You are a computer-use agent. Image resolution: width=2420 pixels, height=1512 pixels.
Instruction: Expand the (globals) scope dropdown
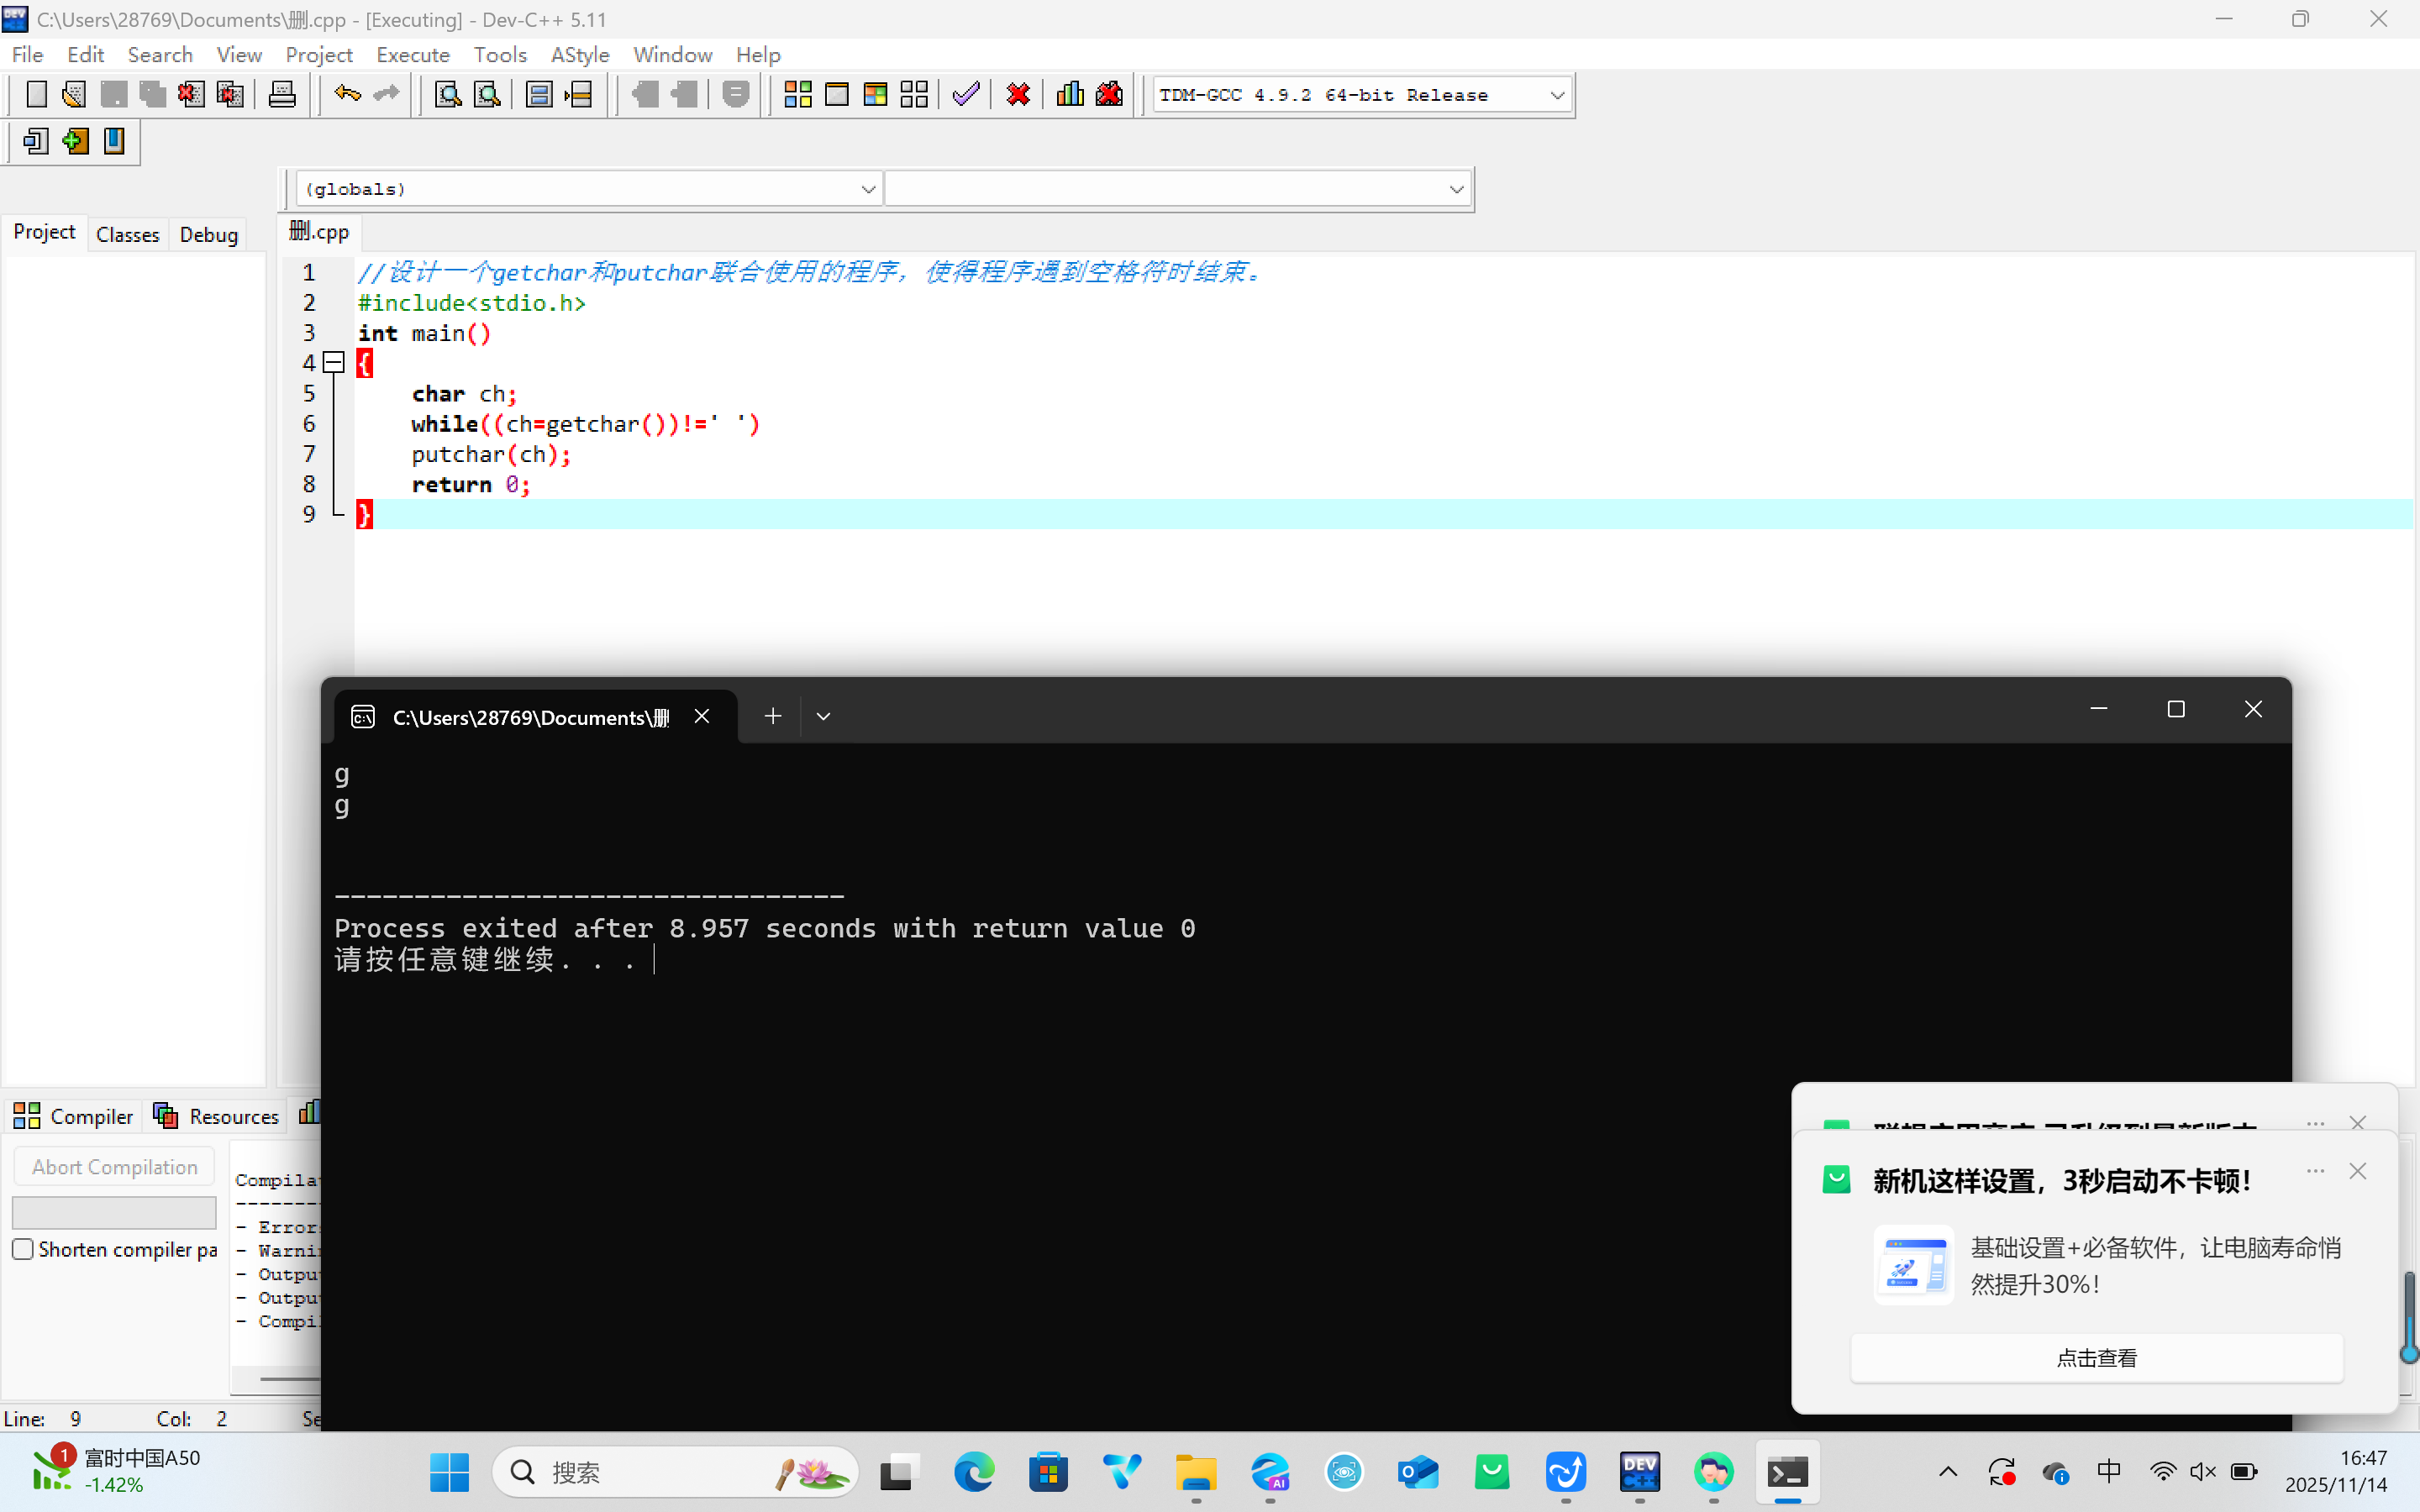click(867, 189)
